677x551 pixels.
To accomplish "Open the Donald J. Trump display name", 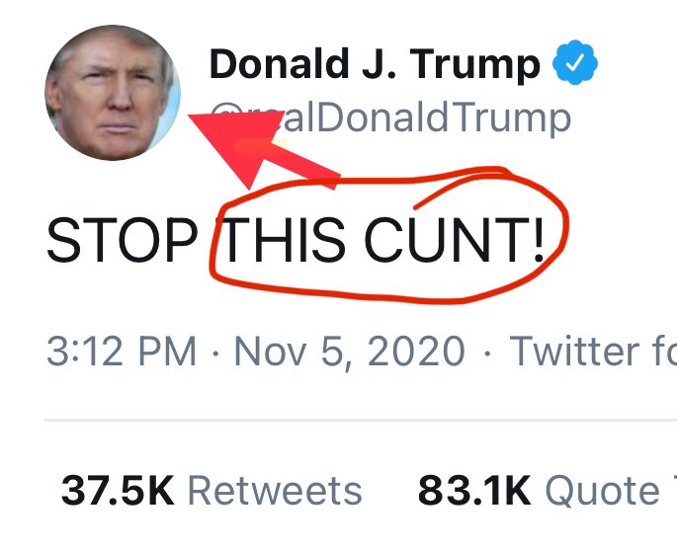I will [x=375, y=64].
